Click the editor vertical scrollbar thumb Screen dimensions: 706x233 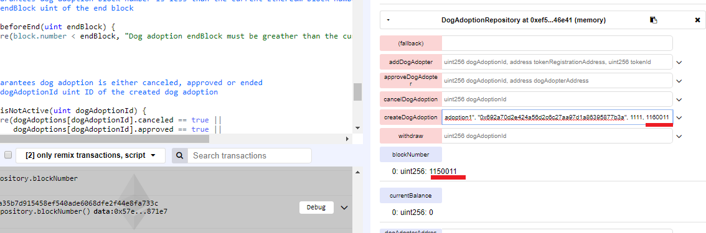pos(357,92)
